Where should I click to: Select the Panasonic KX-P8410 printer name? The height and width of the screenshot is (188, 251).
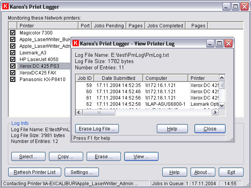tap(42, 79)
